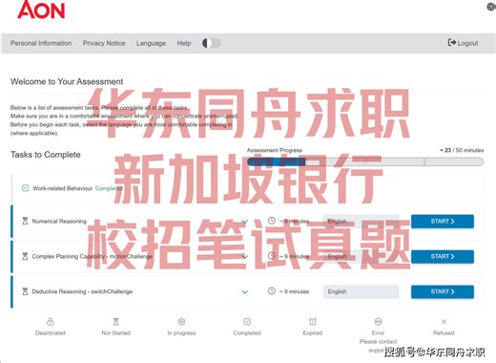The height and width of the screenshot is (363, 496).
Task: Click the Refused legend label
Action: coord(444,333)
